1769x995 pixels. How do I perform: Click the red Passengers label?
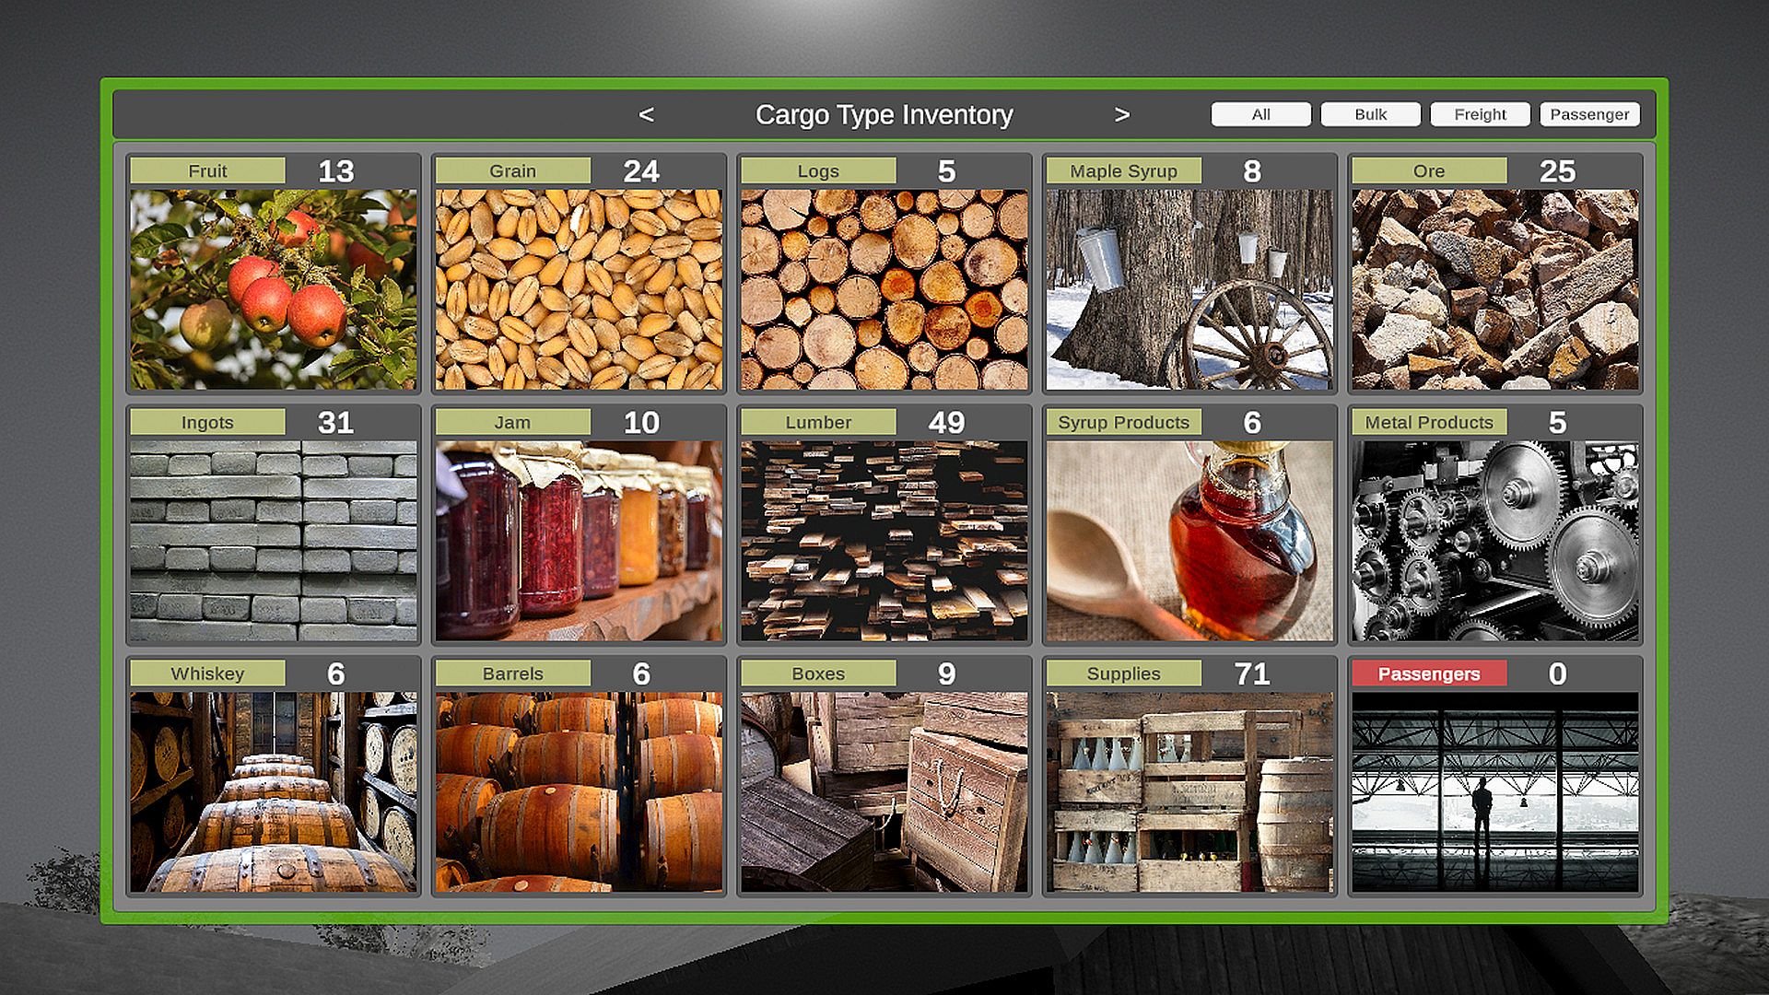coord(1428,673)
